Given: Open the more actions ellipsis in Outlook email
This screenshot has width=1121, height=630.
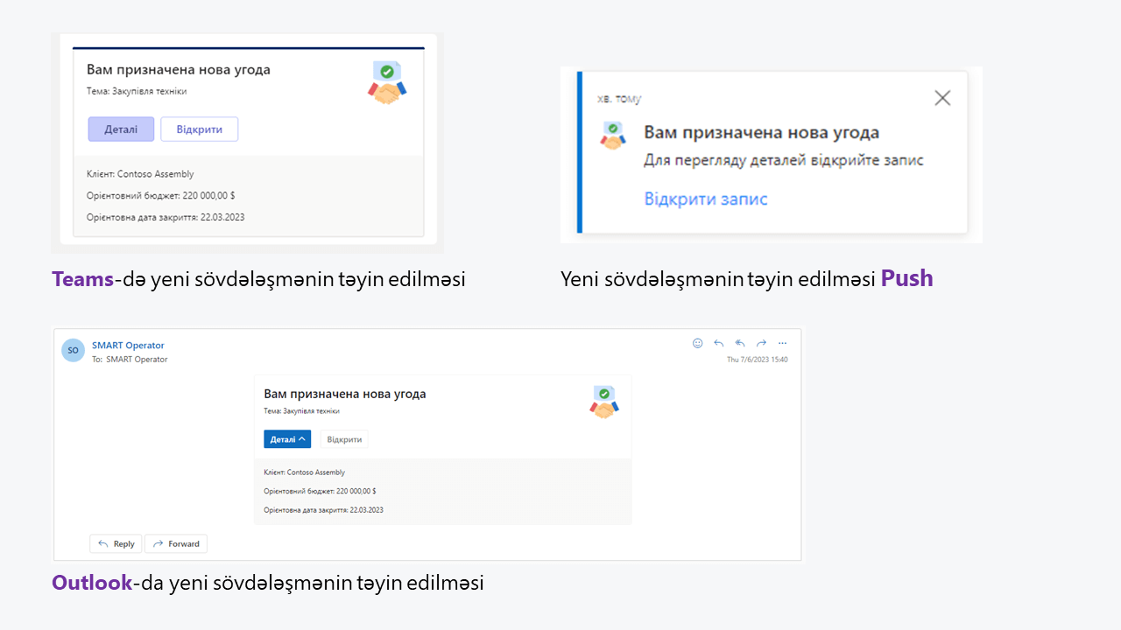Looking at the screenshot, I should coord(783,343).
